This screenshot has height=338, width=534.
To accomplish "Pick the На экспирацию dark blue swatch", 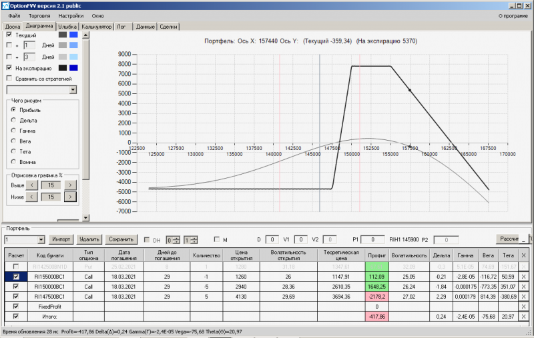I will pos(73,68).
